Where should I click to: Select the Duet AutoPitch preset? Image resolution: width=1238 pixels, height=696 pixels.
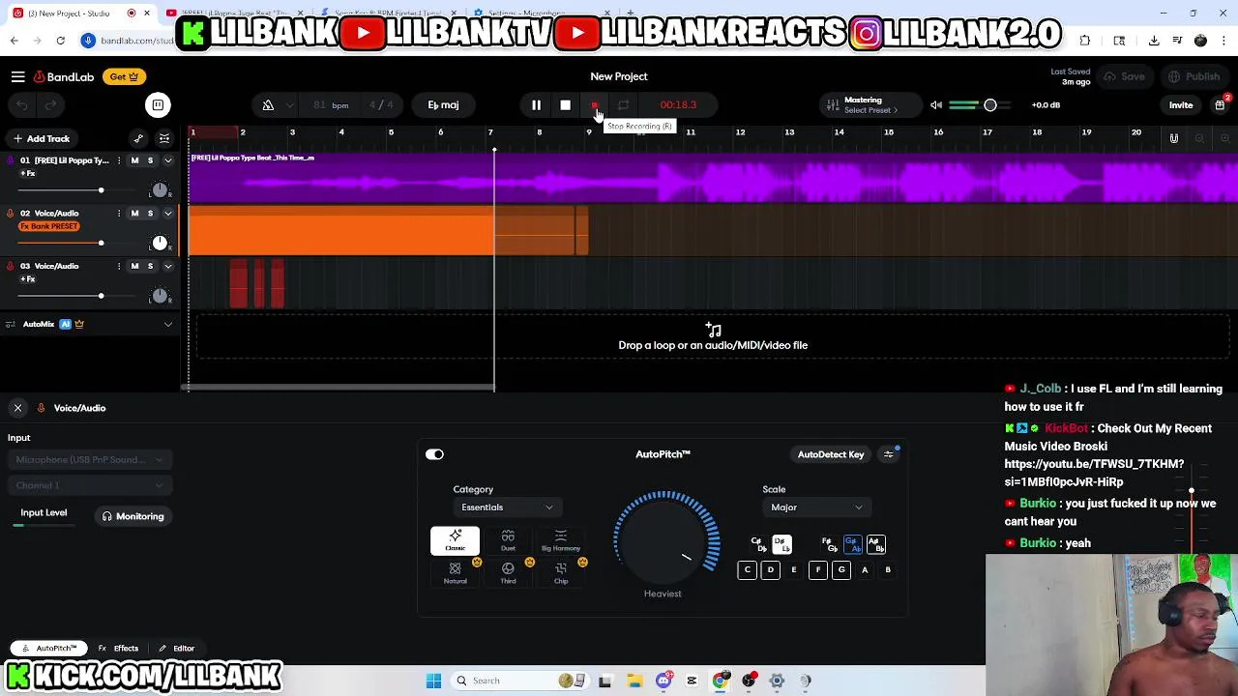508,541
